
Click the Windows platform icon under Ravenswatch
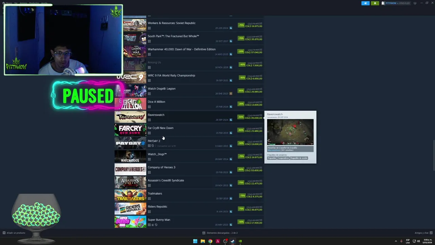(x=149, y=120)
